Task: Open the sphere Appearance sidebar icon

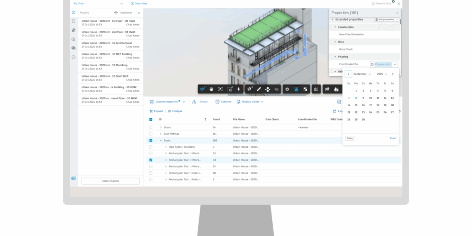Action: pos(74,30)
